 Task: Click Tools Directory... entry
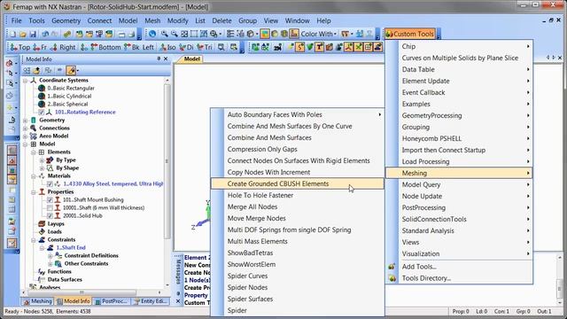point(459,278)
